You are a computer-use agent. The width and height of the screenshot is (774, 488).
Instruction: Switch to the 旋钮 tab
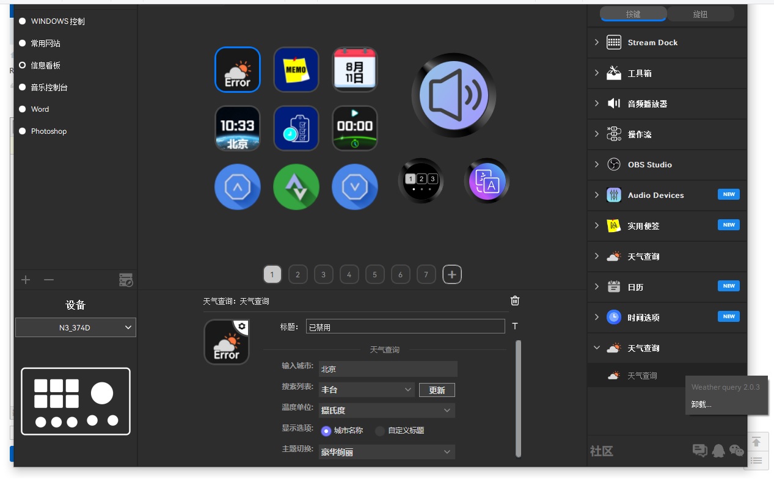[700, 14]
